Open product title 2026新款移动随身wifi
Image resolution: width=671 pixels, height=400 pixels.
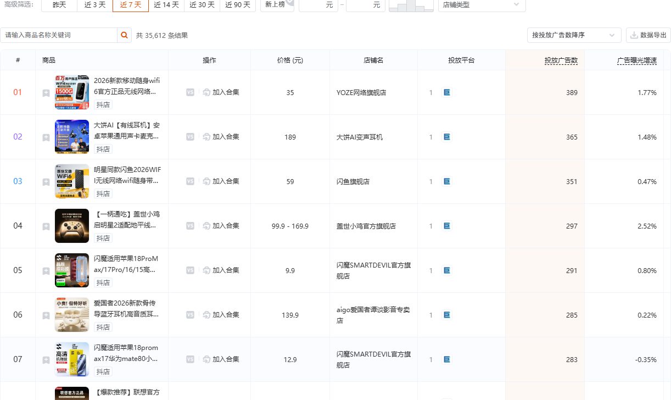tap(127, 86)
